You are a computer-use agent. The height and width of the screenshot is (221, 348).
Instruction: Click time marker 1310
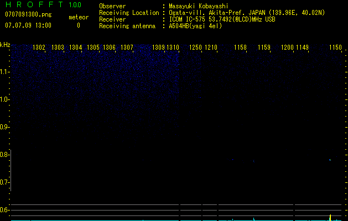point(173,48)
